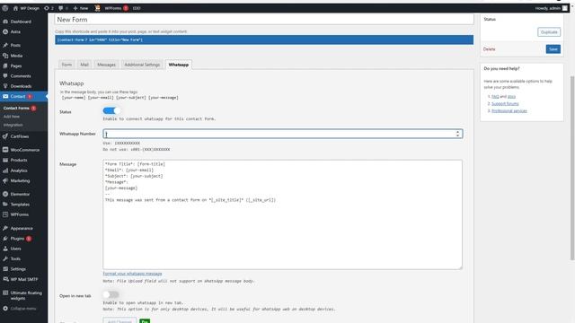The image size is (575, 323).
Task: Open the site home icon in admin bar
Action: 15,8
